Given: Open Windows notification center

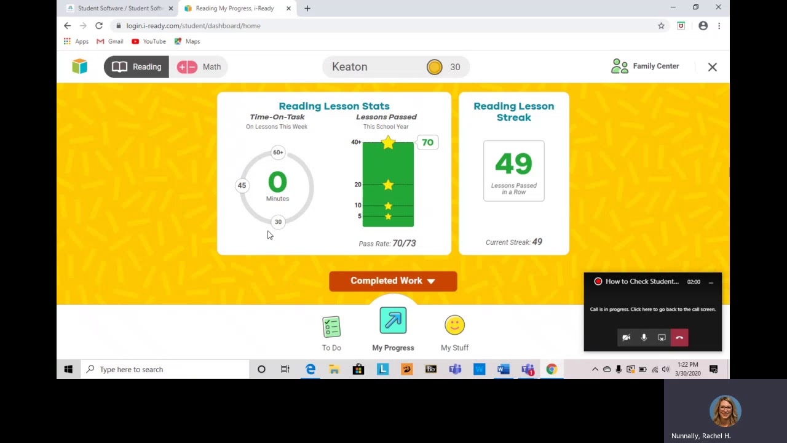Looking at the screenshot, I should point(713,369).
